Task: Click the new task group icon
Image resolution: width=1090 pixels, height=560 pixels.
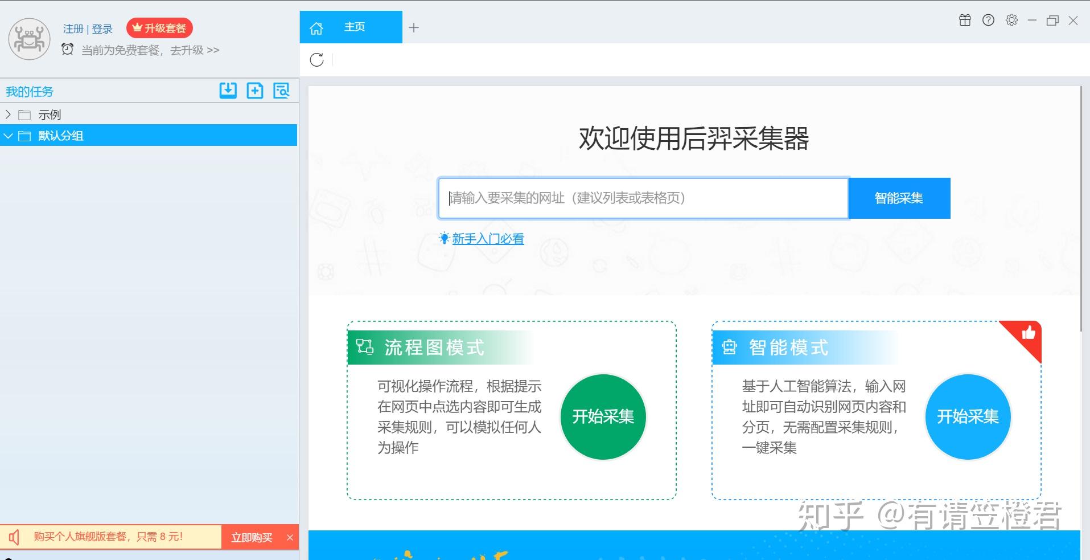Action: pyautogui.click(x=255, y=90)
